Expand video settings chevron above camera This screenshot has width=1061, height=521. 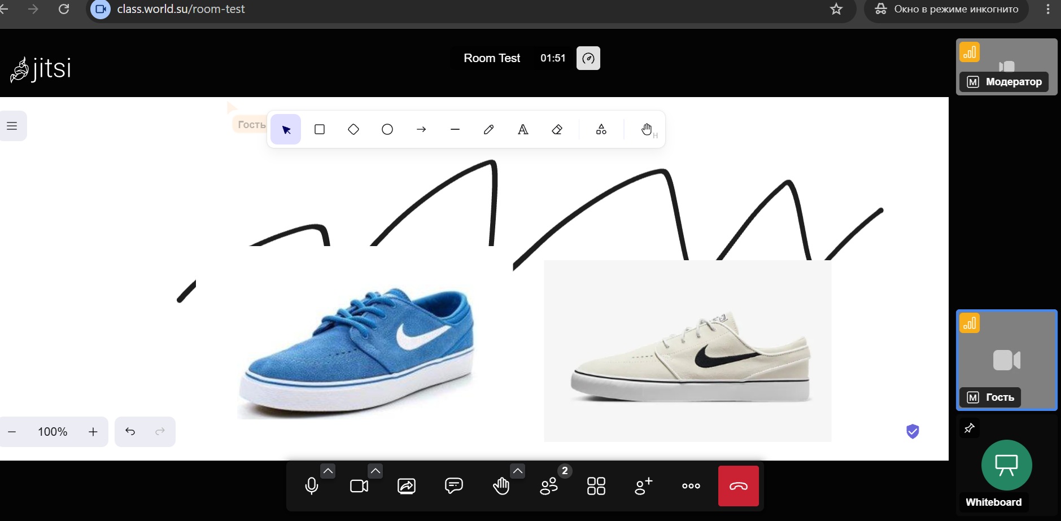tap(376, 470)
